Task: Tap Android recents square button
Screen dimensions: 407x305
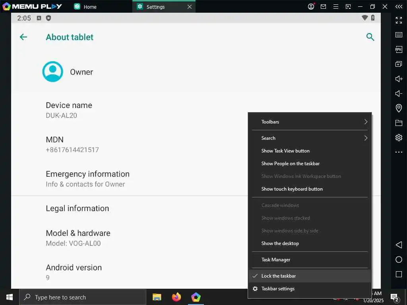Action: tap(399, 274)
